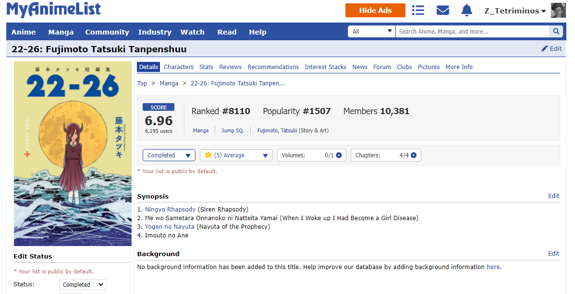Switch to the Forum tab
The image size is (575, 294).
[x=382, y=67]
